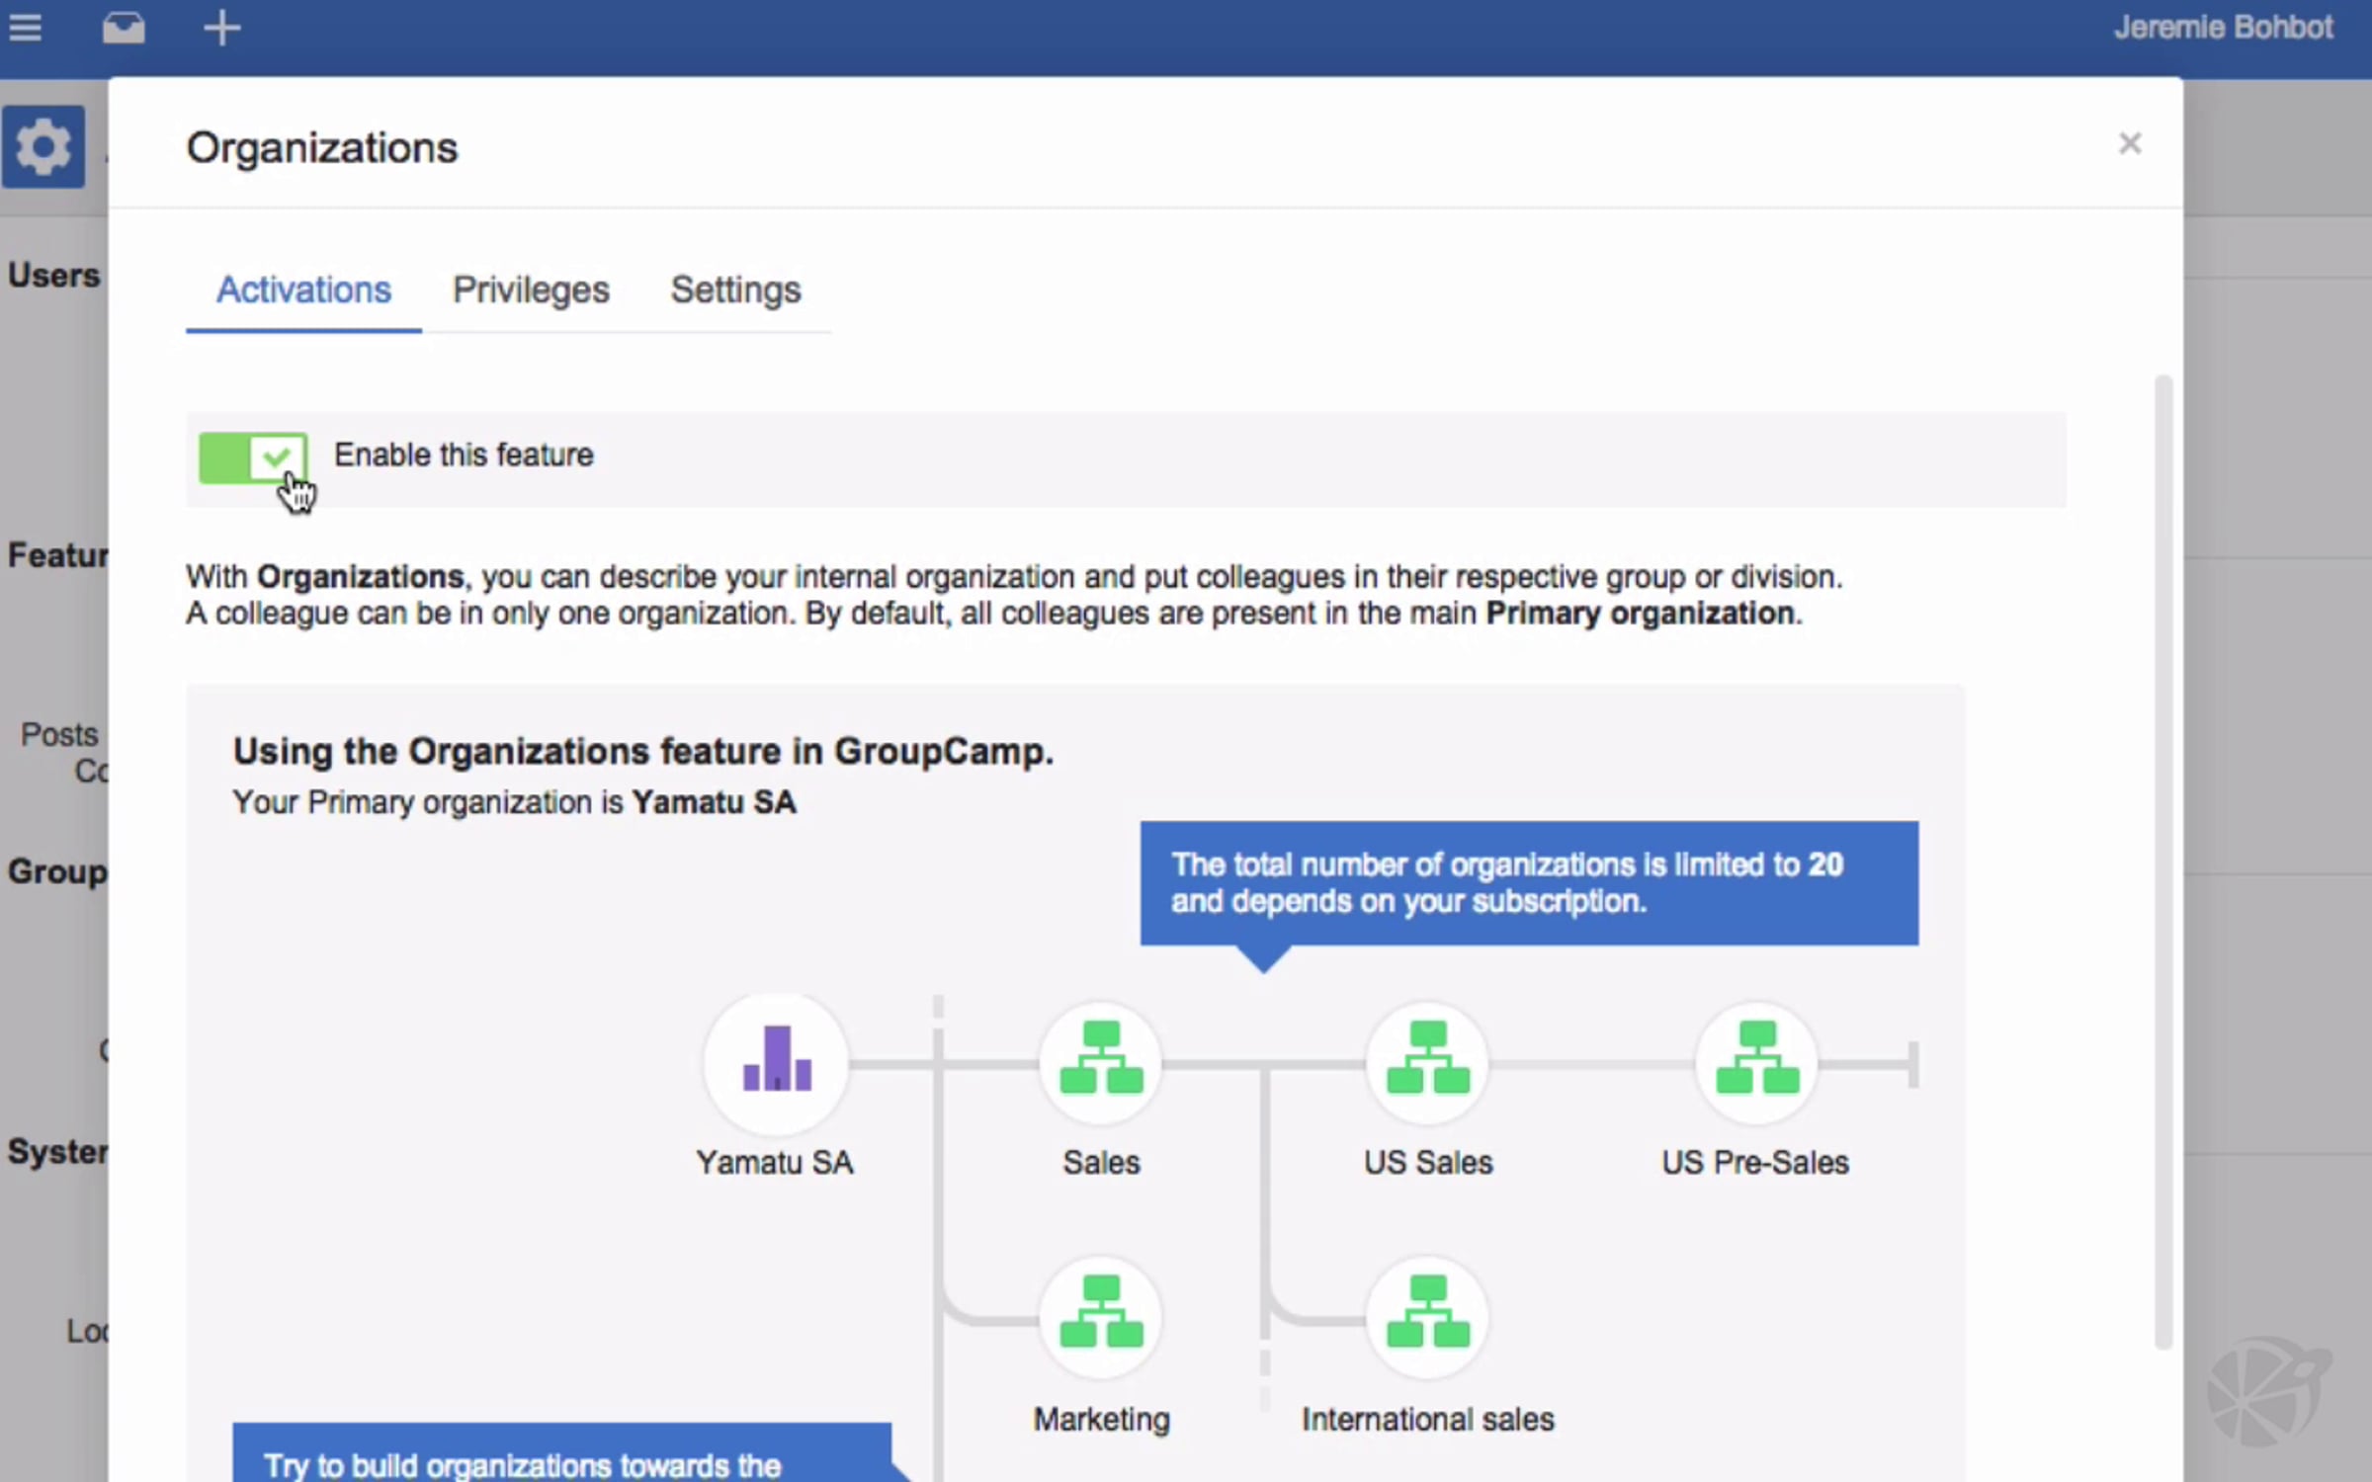Click the dialog vertical scrollbar
Image resolution: width=2372 pixels, height=1482 pixels.
2163,860
